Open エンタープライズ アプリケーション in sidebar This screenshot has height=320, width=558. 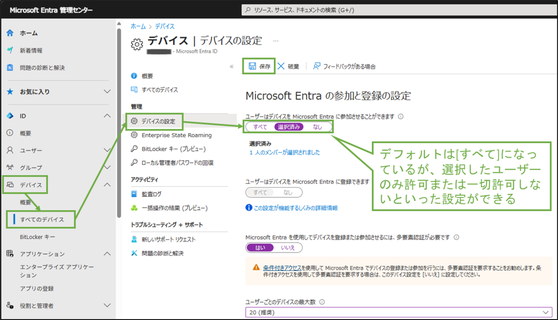pos(57,271)
